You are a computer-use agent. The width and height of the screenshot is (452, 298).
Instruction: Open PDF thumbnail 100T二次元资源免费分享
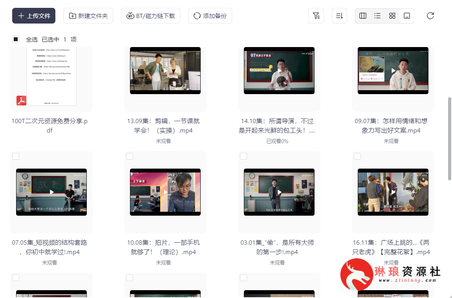click(51, 76)
